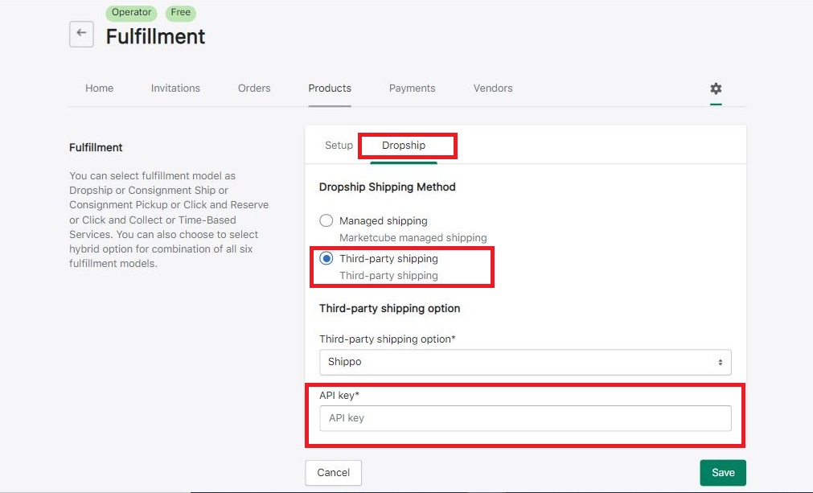
Task: Click the Dropship Shipping Method heading
Action: tap(388, 187)
